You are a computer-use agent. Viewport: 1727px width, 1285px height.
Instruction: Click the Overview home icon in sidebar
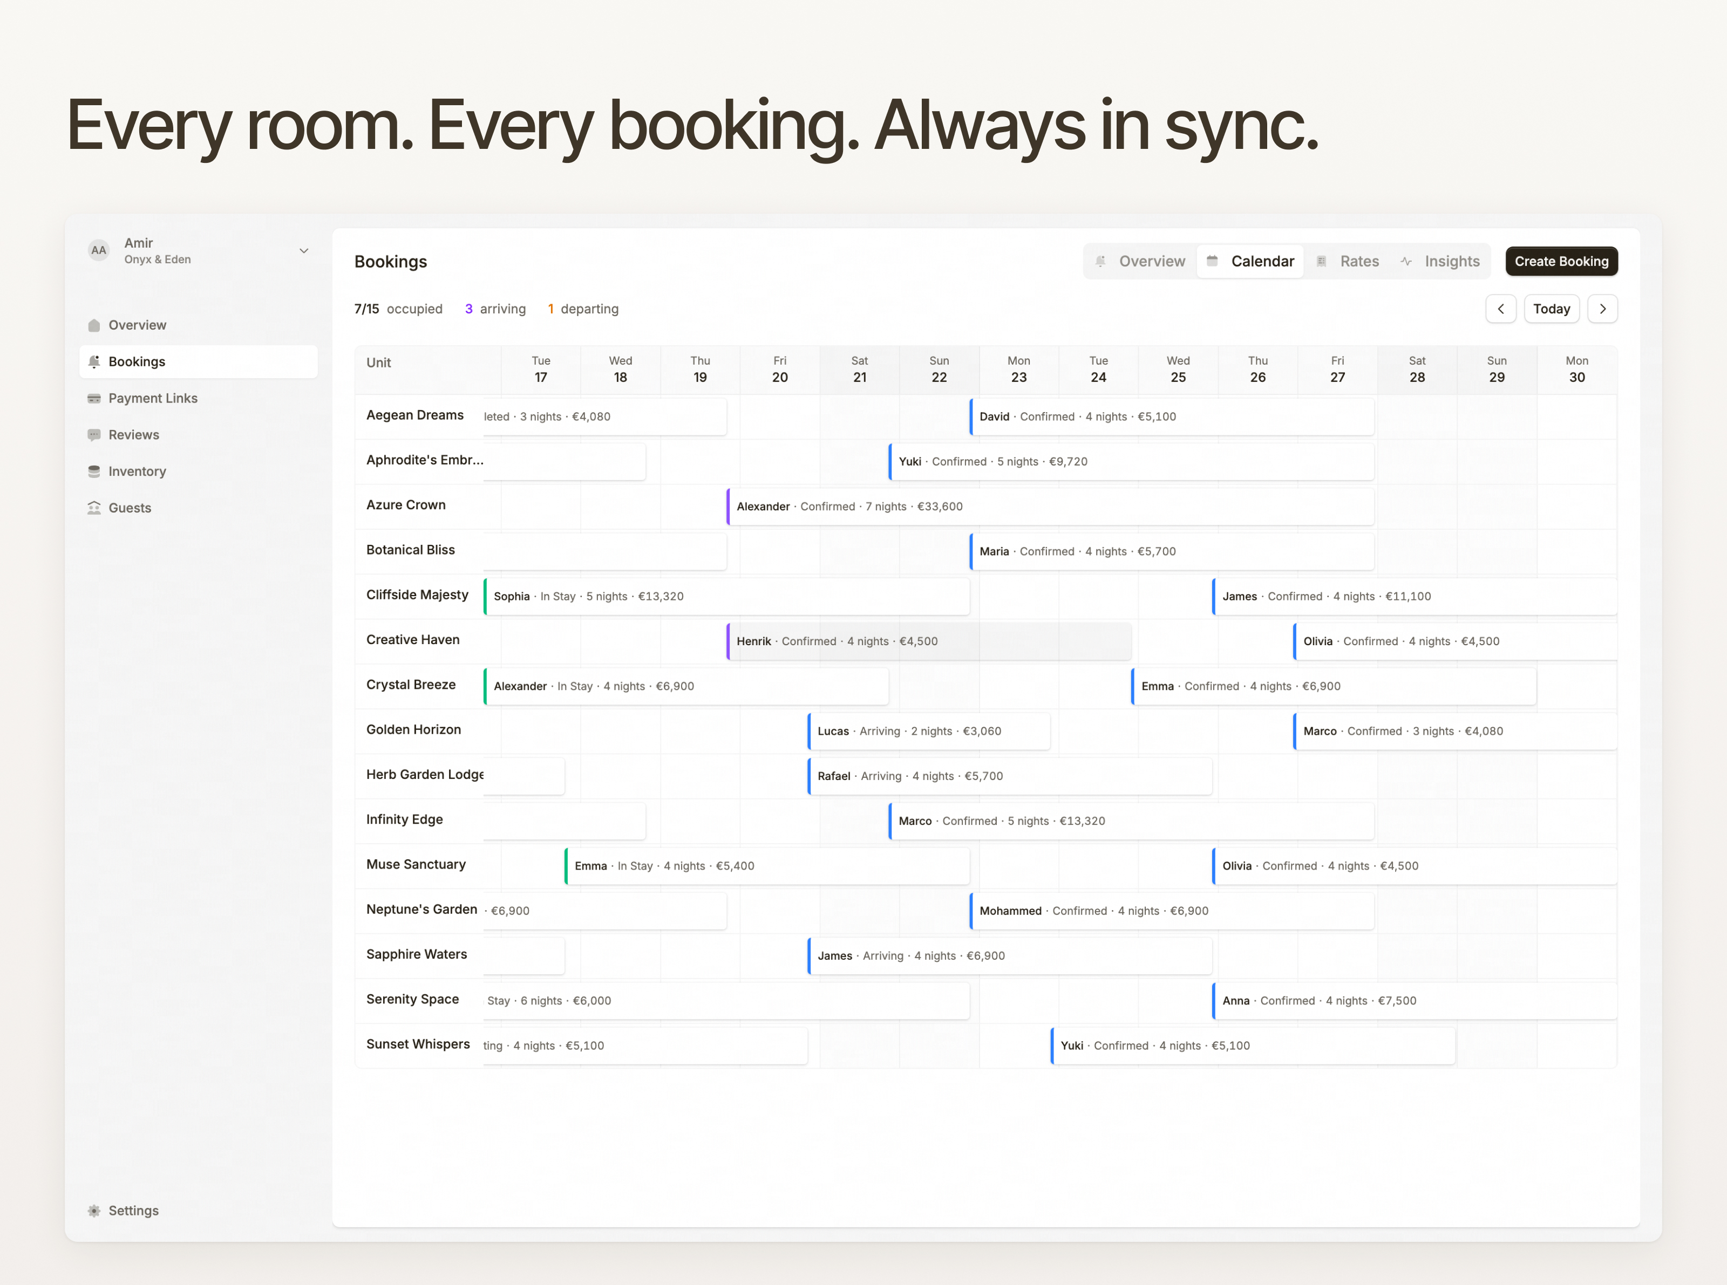(94, 325)
